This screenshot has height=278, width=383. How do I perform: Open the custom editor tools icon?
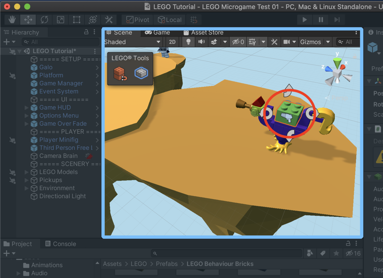click(109, 20)
